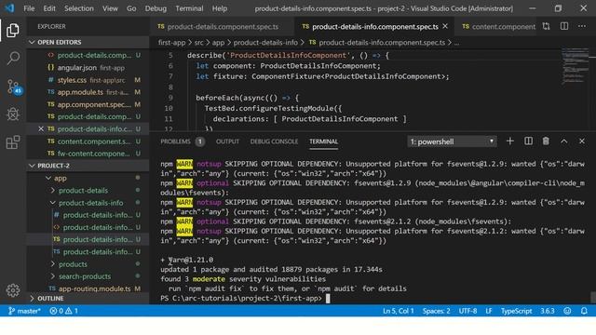Open app-routing.module.ts in project tree

(x=88, y=288)
